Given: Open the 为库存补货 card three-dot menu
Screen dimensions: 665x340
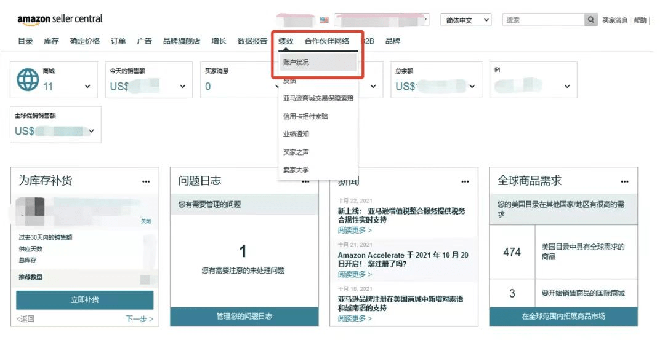Looking at the screenshot, I should coord(146,181).
